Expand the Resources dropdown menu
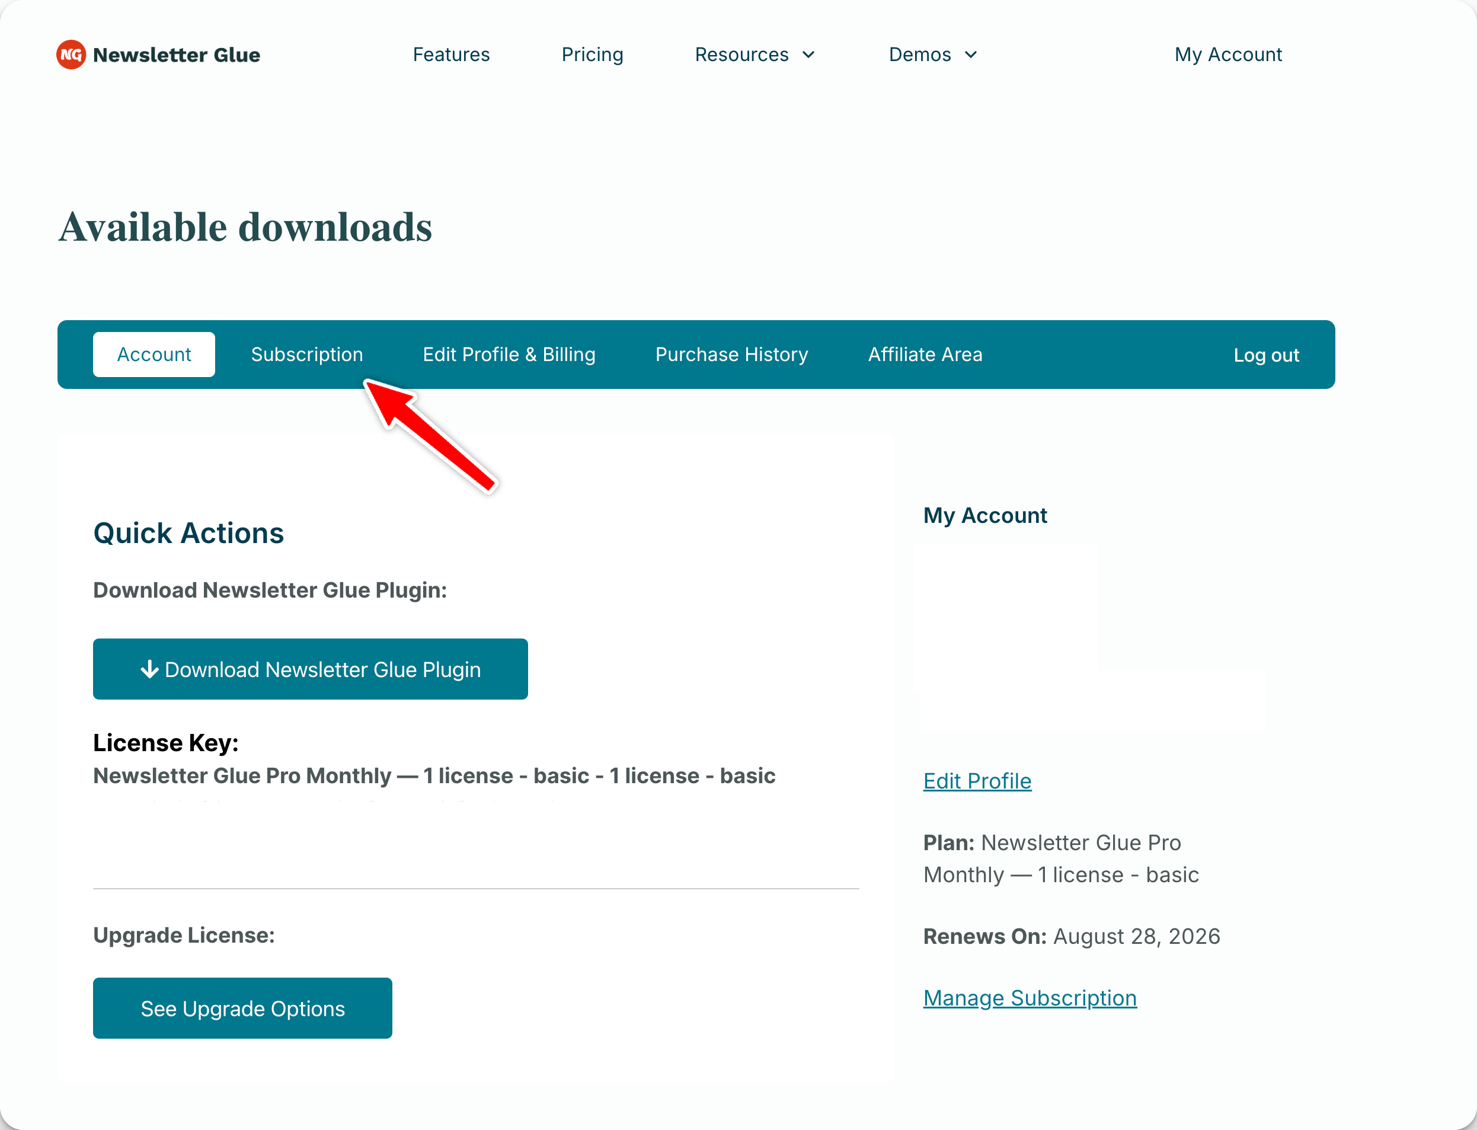The height and width of the screenshot is (1130, 1477). 755,55
